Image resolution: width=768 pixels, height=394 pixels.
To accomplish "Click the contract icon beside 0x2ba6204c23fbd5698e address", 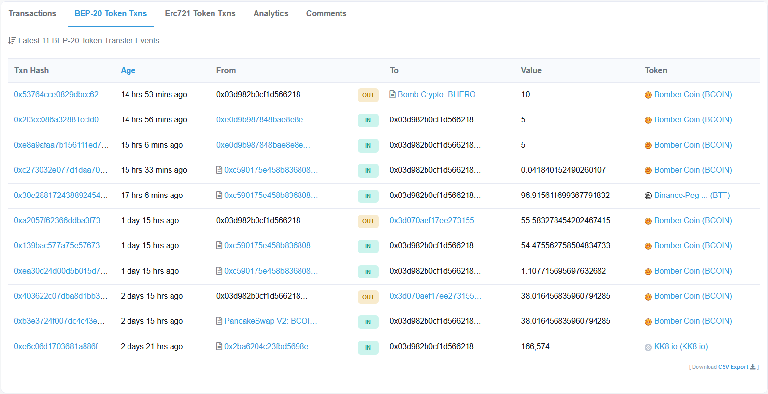I will [x=219, y=346].
